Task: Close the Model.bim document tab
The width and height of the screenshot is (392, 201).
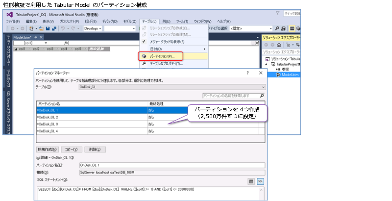Action: pos(41,37)
